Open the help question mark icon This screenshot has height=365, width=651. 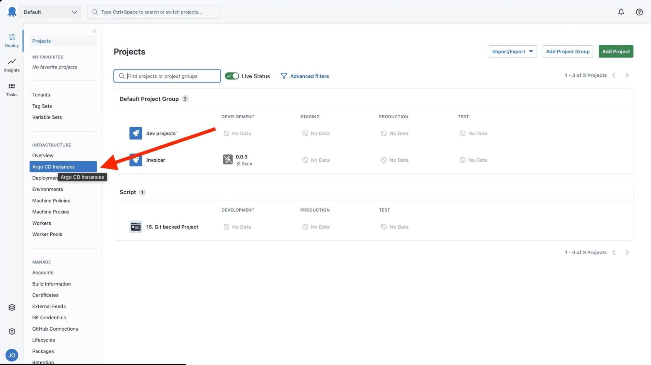pyautogui.click(x=639, y=12)
